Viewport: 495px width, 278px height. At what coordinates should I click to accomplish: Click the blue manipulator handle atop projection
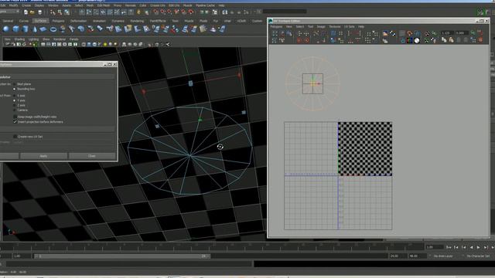click(x=190, y=83)
